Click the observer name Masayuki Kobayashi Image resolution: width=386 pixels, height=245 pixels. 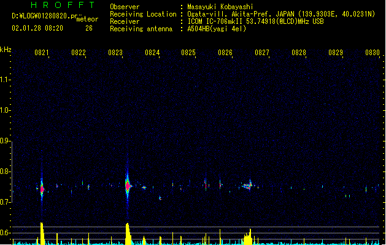click(220, 7)
